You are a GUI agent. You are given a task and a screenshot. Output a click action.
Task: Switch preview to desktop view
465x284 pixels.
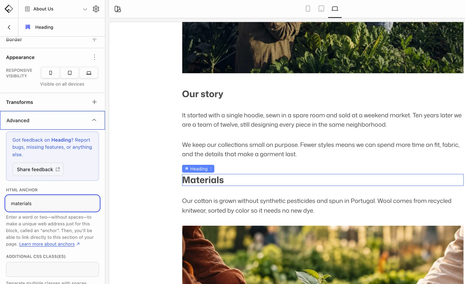[x=335, y=9]
